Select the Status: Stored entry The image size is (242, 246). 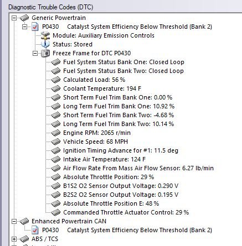[x=73, y=44]
